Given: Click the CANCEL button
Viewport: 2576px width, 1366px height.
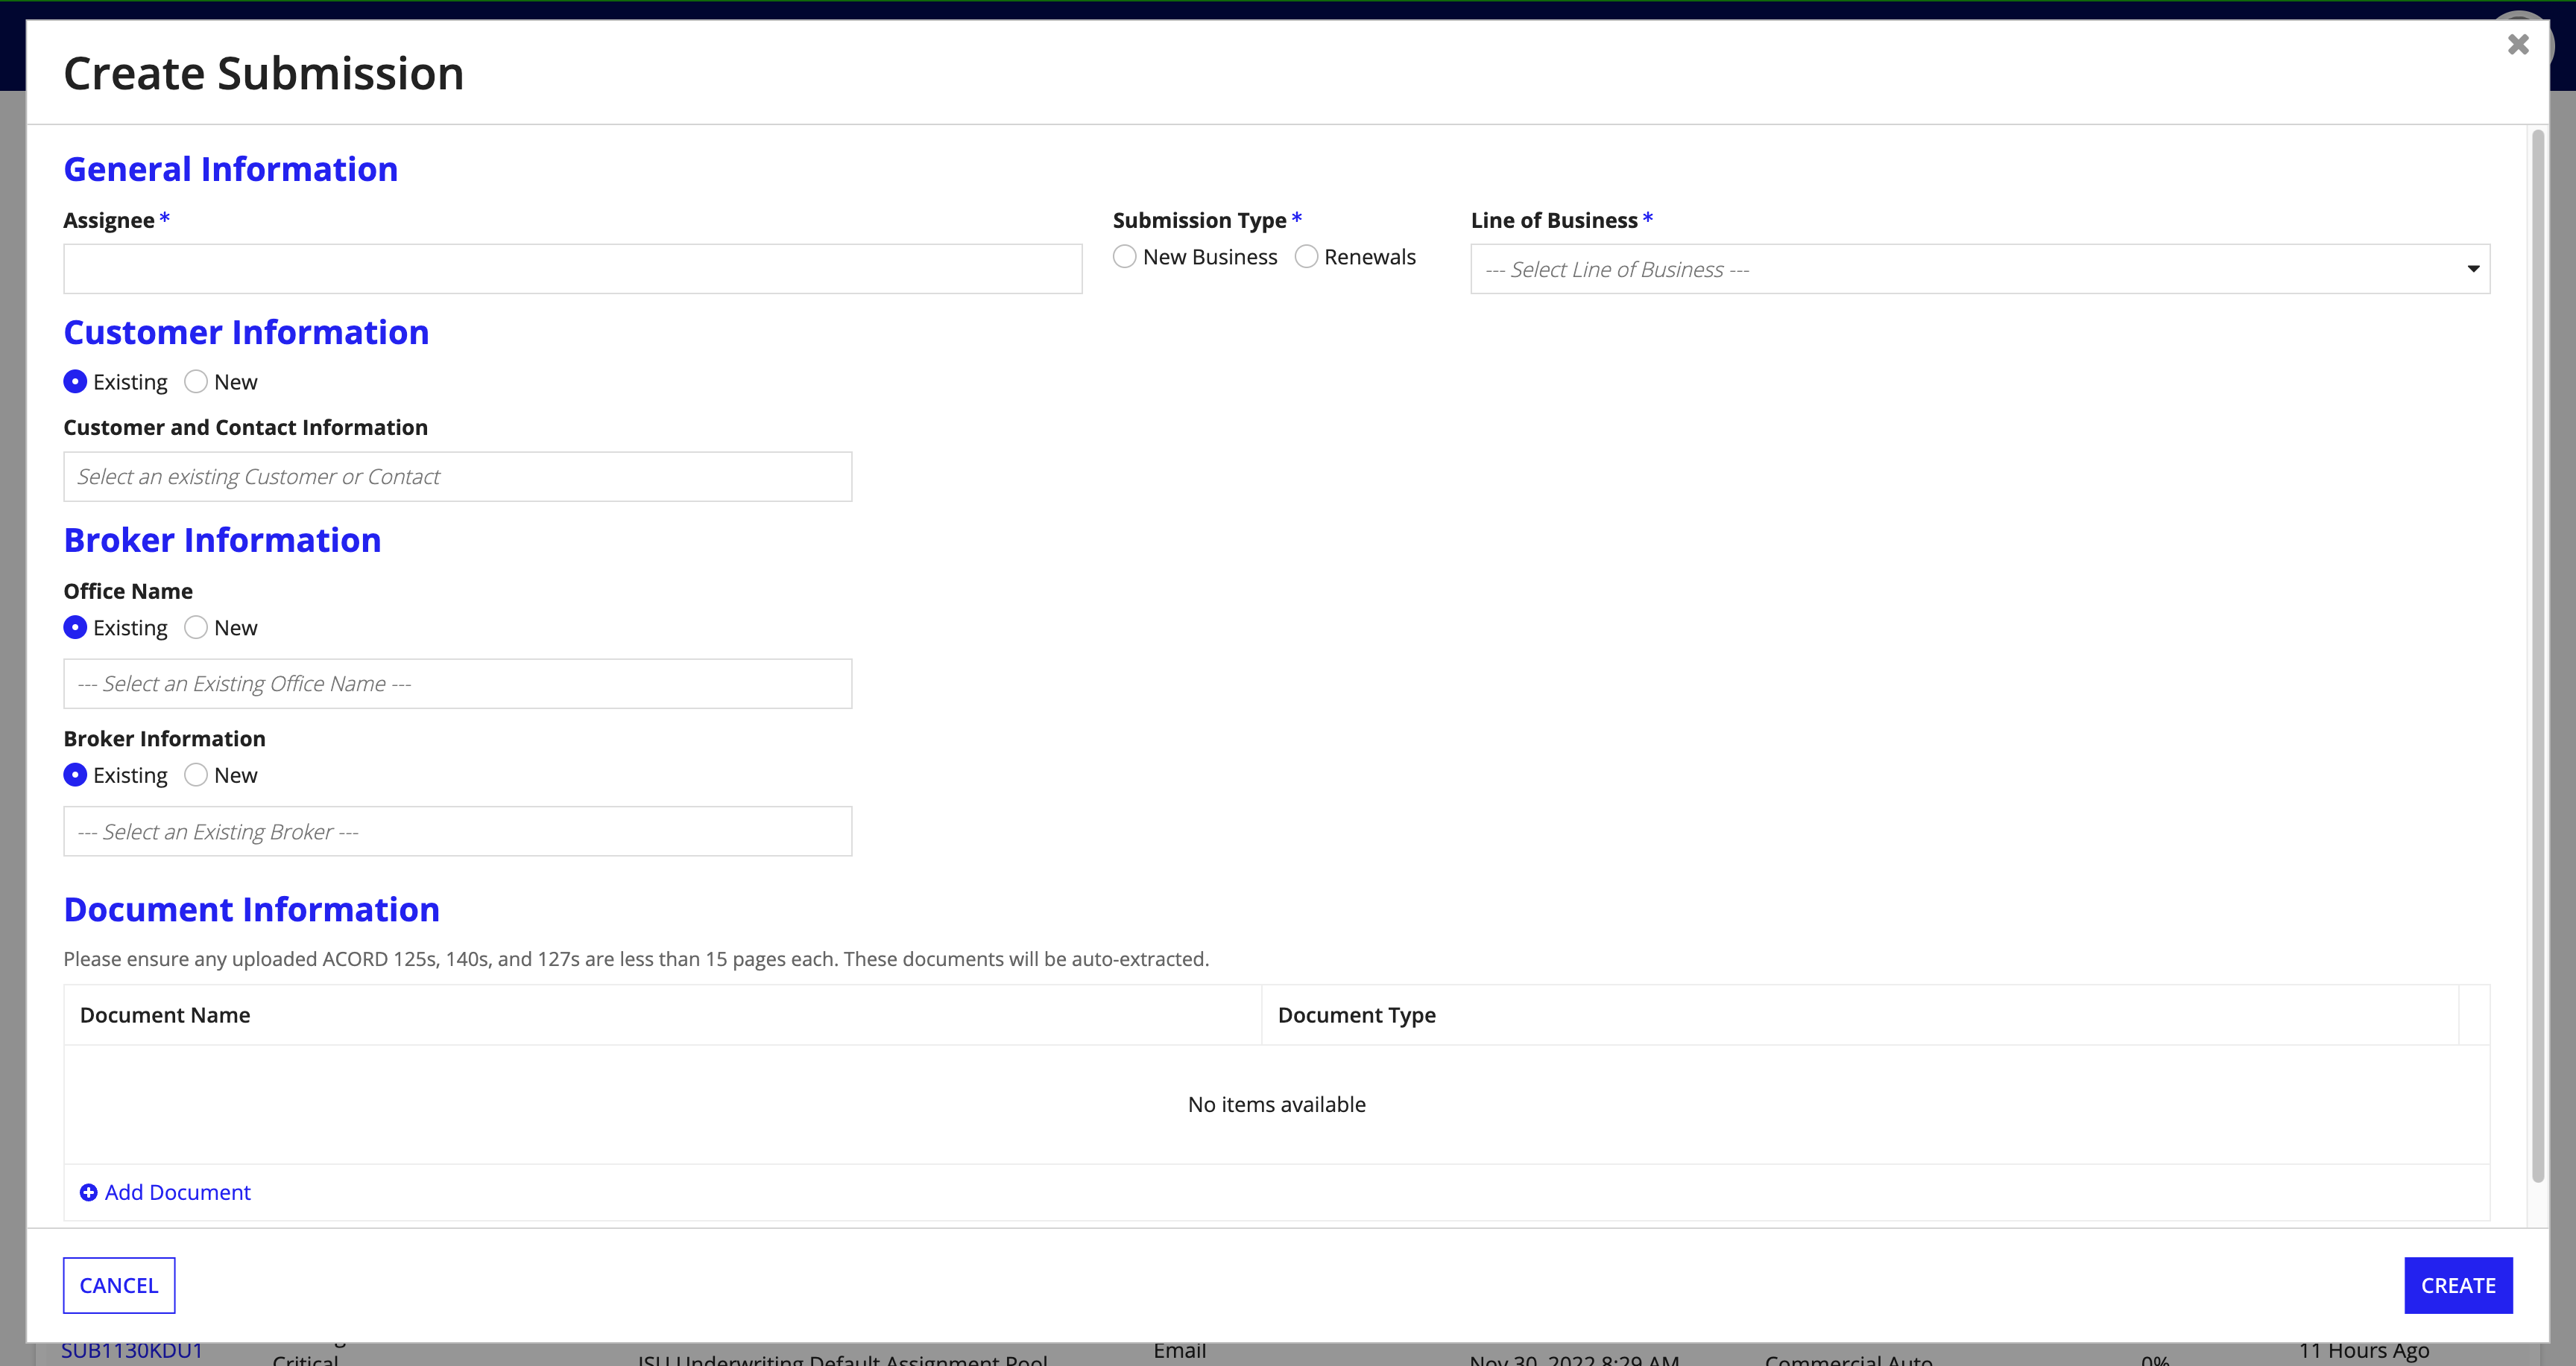Looking at the screenshot, I should coord(119,1285).
